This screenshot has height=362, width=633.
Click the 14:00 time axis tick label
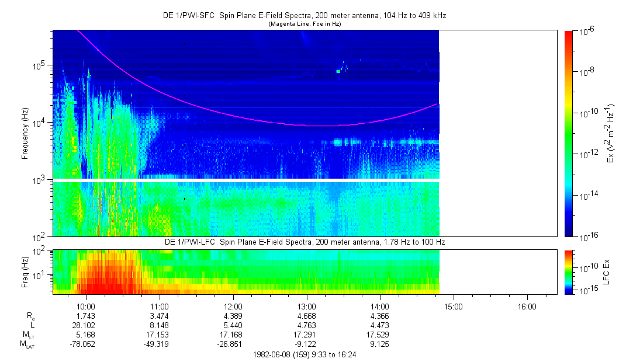(380, 307)
